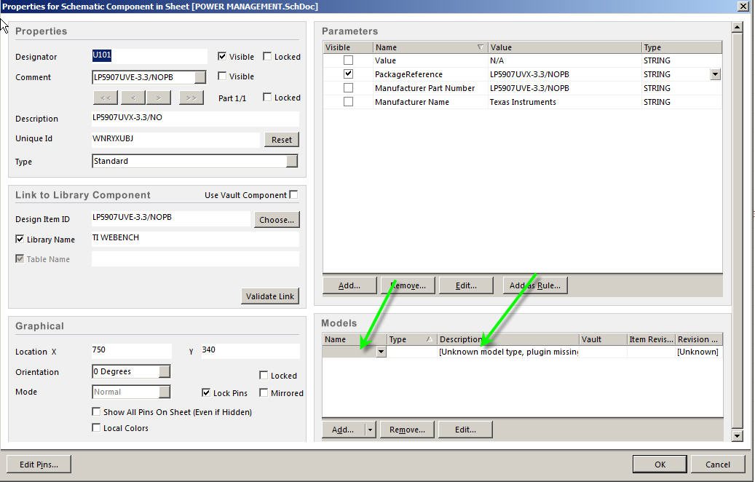Toggle Graphical Locked checkbox
755x482 pixels.
[264, 375]
